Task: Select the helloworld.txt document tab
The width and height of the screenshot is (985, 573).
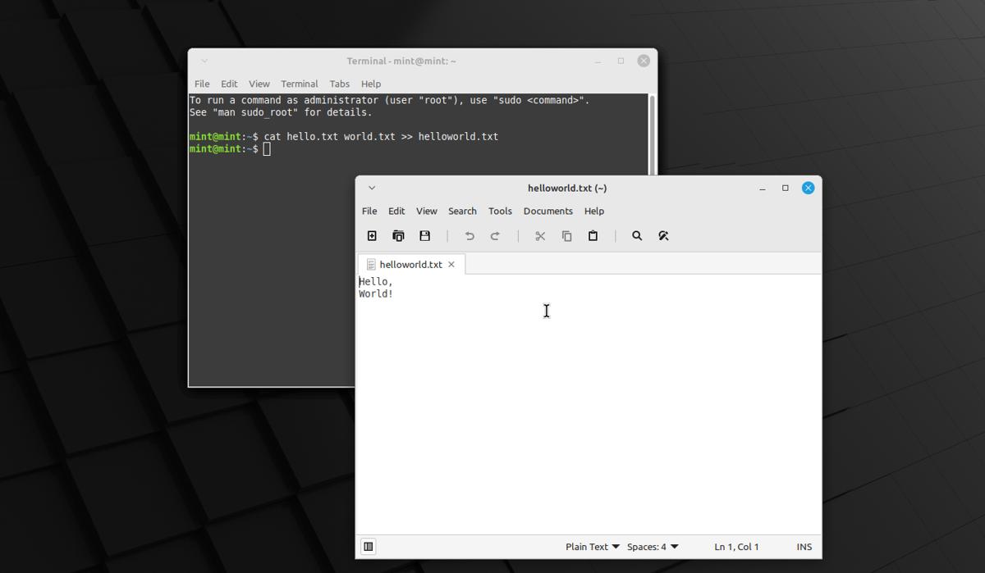Action: [x=410, y=264]
